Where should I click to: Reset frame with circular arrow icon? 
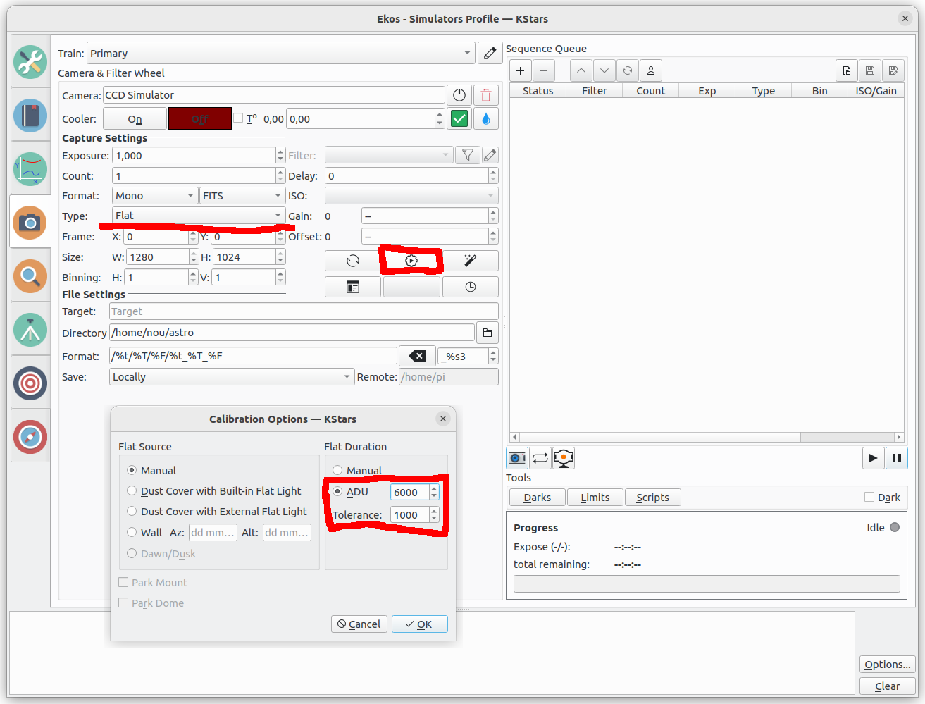353,261
